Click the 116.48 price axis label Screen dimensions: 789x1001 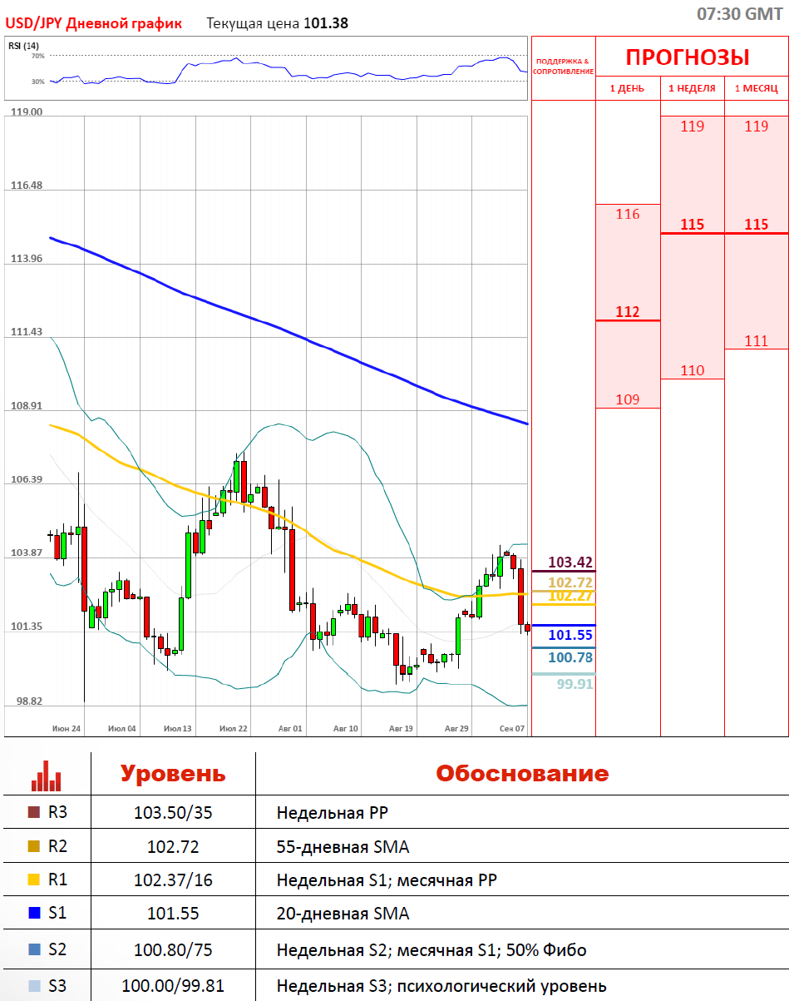coord(26,186)
